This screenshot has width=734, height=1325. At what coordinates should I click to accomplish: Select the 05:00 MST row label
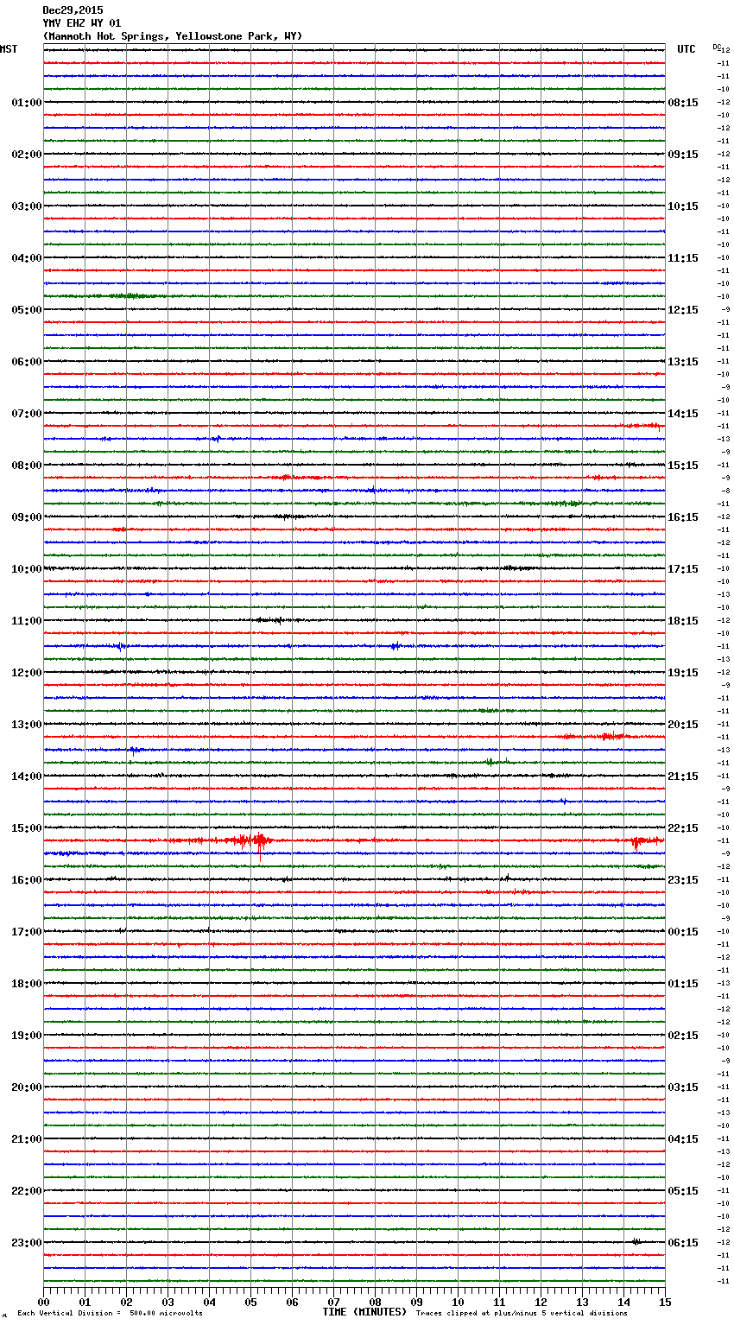(26, 309)
